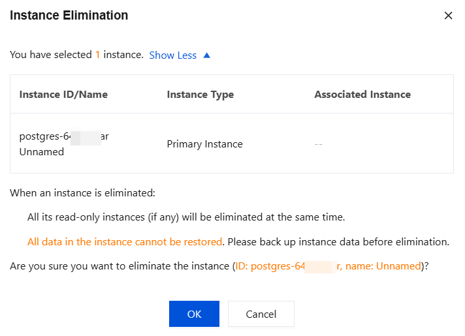The height and width of the screenshot is (336, 465).
Task: Click the 'You have selected' text
Action: 51,55
